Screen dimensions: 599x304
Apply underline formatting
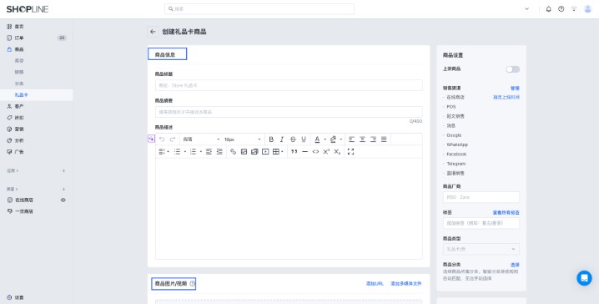point(304,139)
